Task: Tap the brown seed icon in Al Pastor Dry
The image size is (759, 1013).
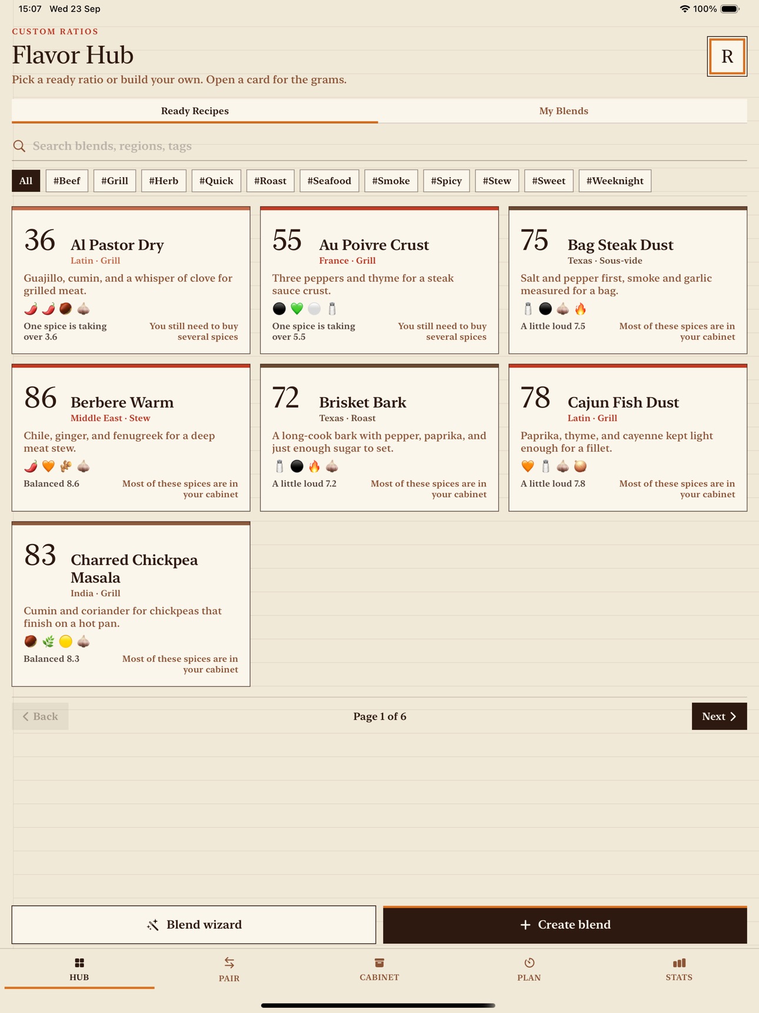Action: tap(66, 309)
